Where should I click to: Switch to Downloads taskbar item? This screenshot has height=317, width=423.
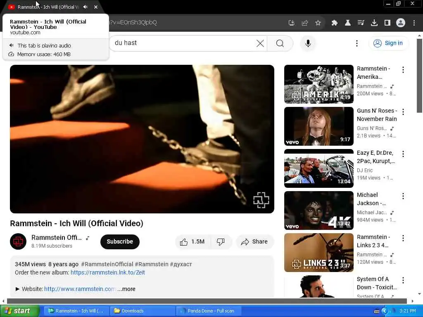point(143,311)
